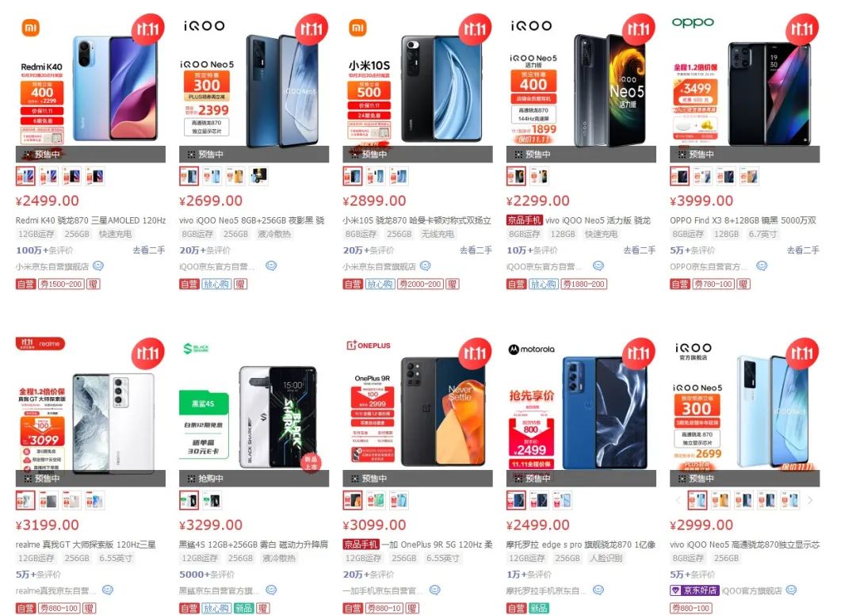Show previous color variants with left arrow for iQOO Neo5 2999
The width and height of the screenshot is (856, 615).
678,500
